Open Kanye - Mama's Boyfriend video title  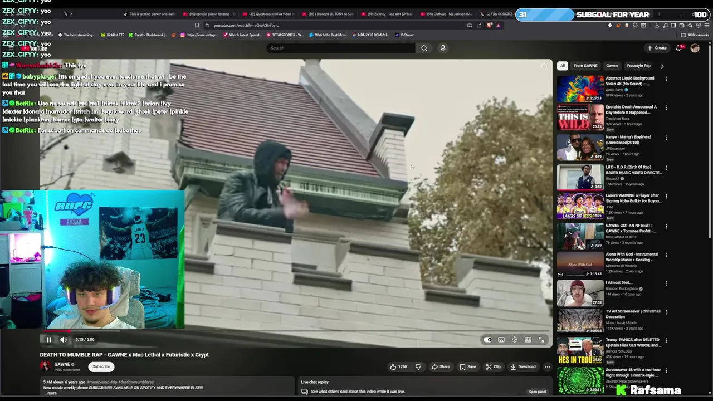(628, 139)
